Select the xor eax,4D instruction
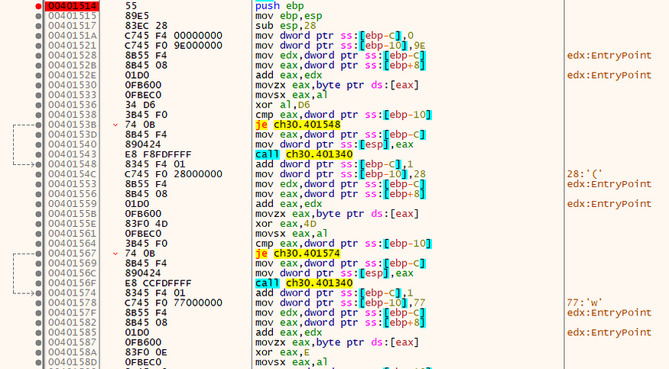Screen dimensions: 669x369 click(x=285, y=224)
